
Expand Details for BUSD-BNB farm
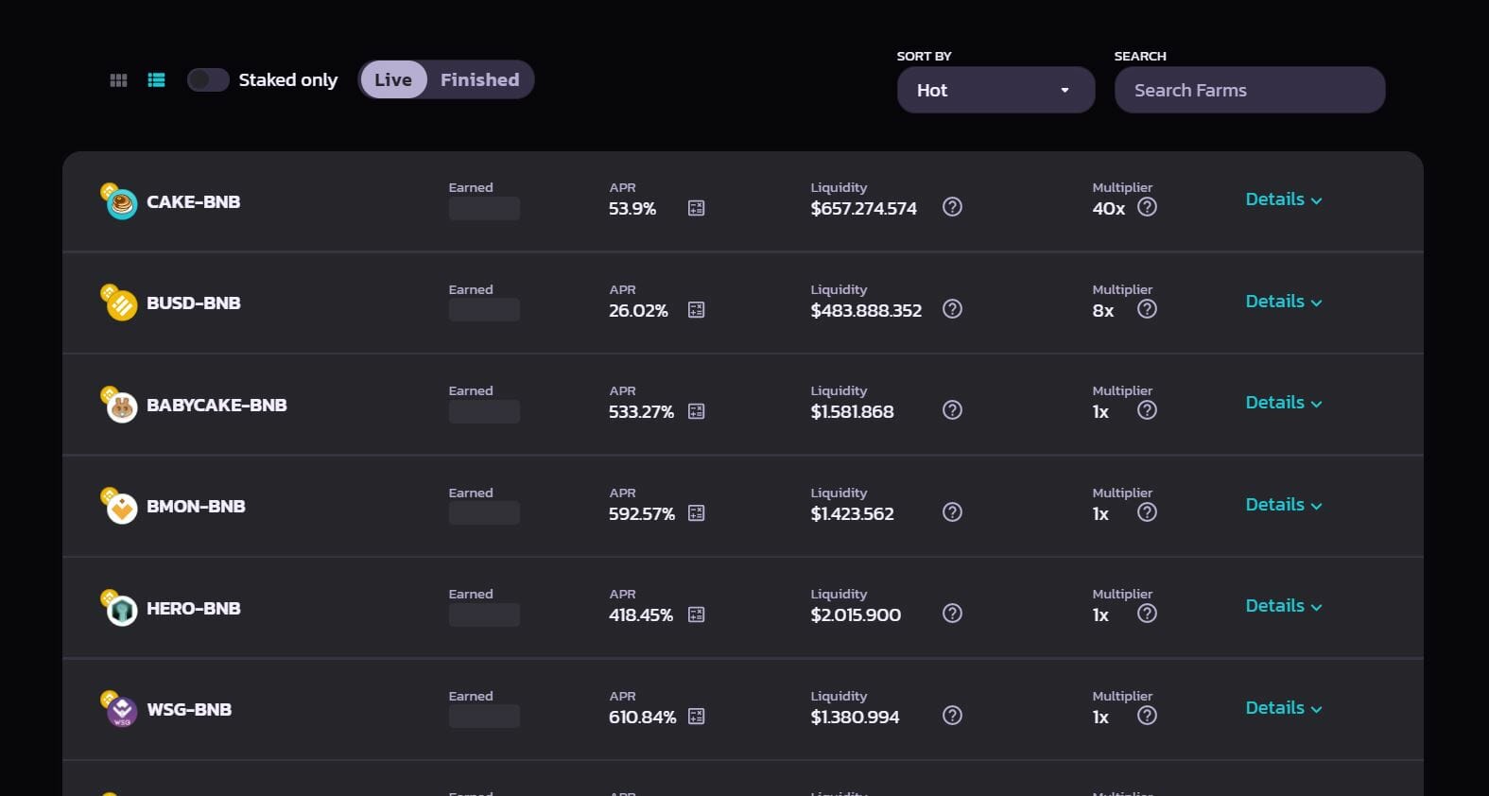tap(1284, 302)
